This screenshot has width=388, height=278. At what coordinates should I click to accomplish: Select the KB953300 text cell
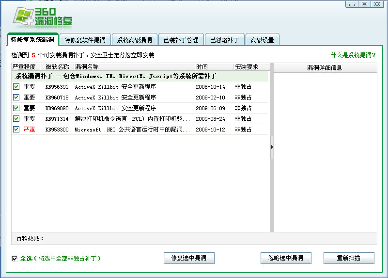point(57,130)
